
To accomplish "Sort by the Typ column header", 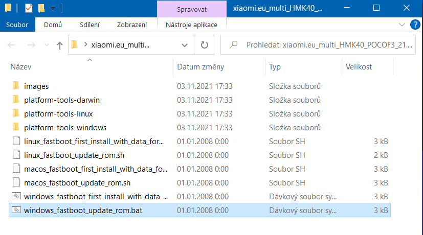I will (x=275, y=67).
